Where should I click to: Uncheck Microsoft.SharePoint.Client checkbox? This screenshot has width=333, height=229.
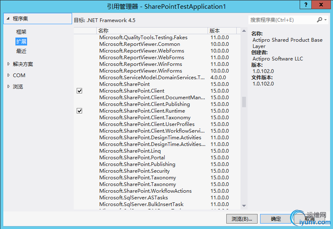pyautogui.click(x=80, y=91)
